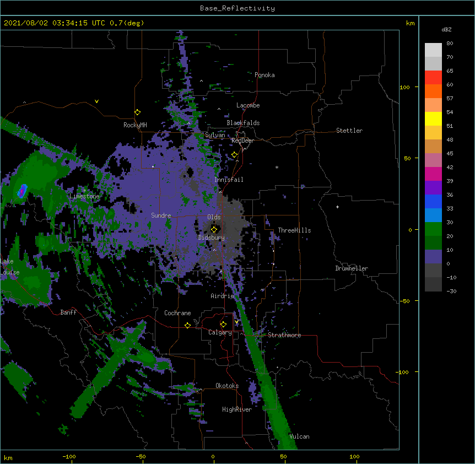Click the yellow V marker east of Calgary
The width and height of the screenshot is (475, 464).
(236, 322)
